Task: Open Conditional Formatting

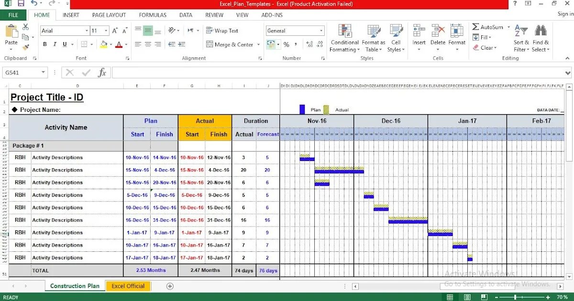Action: click(x=344, y=37)
